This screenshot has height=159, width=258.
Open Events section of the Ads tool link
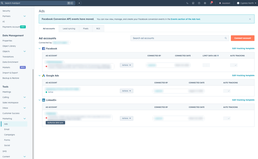pos(185,19)
